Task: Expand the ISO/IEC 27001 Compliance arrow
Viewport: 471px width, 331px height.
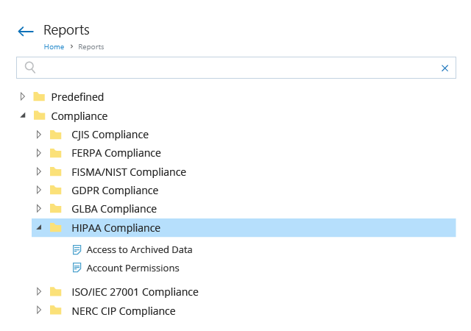Action: (39, 291)
